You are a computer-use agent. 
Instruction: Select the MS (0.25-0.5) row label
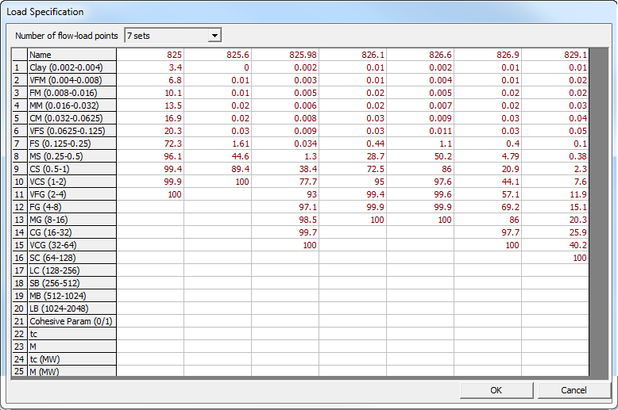coord(71,156)
